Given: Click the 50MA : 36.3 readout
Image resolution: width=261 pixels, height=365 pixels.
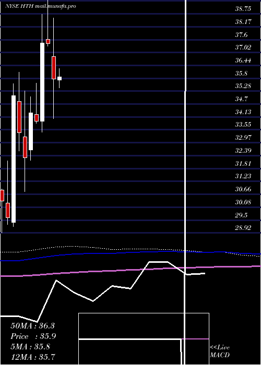Looking at the screenshot, I should pos(32,326).
